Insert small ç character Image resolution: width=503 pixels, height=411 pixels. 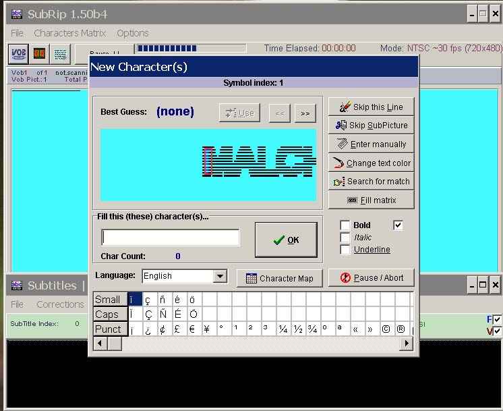coord(150,299)
